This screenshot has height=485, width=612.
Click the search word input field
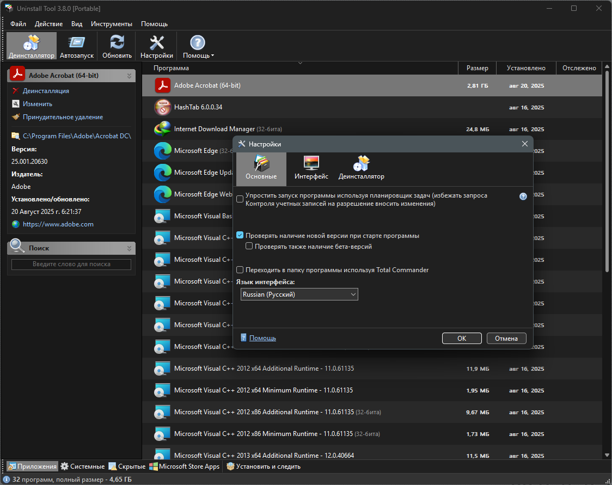pos(71,265)
